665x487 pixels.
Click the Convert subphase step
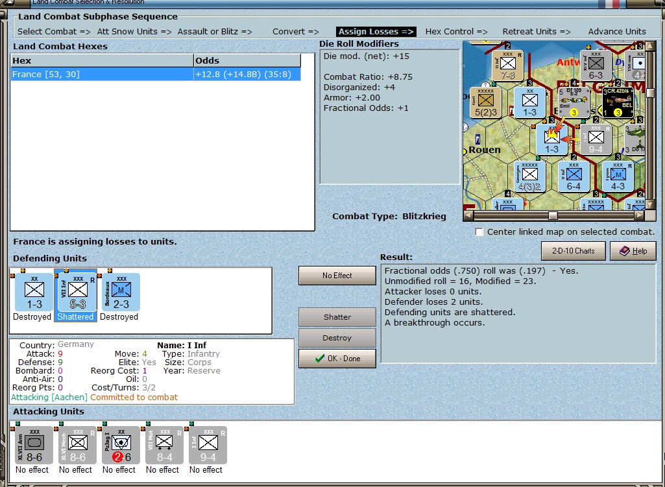pos(296,31)
